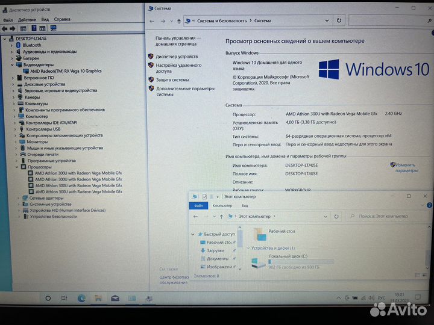Click the Windows search circle on taskbar
Image resolution: width=434 pixels, height=325 pixels.
coord(48,298)
